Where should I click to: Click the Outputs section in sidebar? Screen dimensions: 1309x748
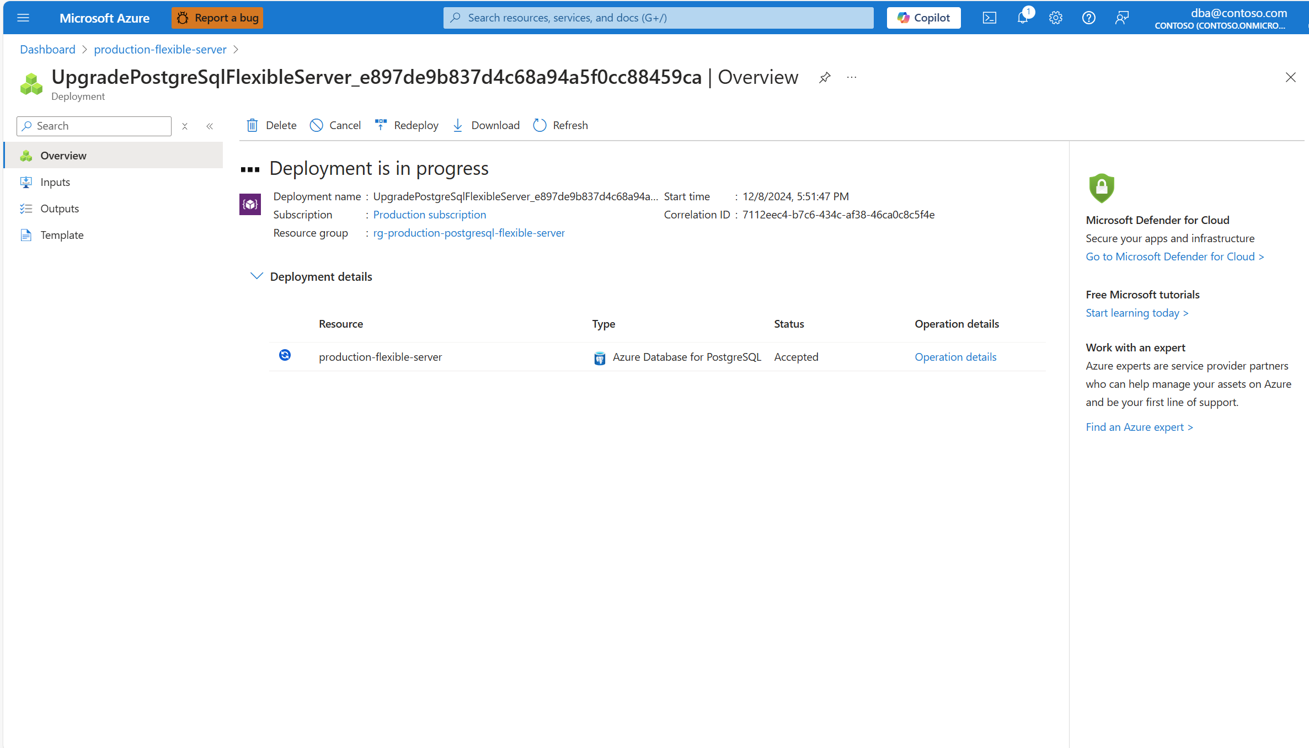(x=58, y=207)
